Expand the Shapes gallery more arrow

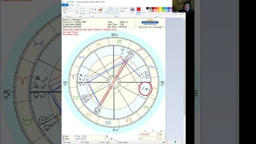pyautogui.click(x=119, y=13)
